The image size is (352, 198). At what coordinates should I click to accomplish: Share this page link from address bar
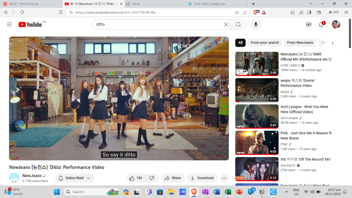(x=245, y=12)
